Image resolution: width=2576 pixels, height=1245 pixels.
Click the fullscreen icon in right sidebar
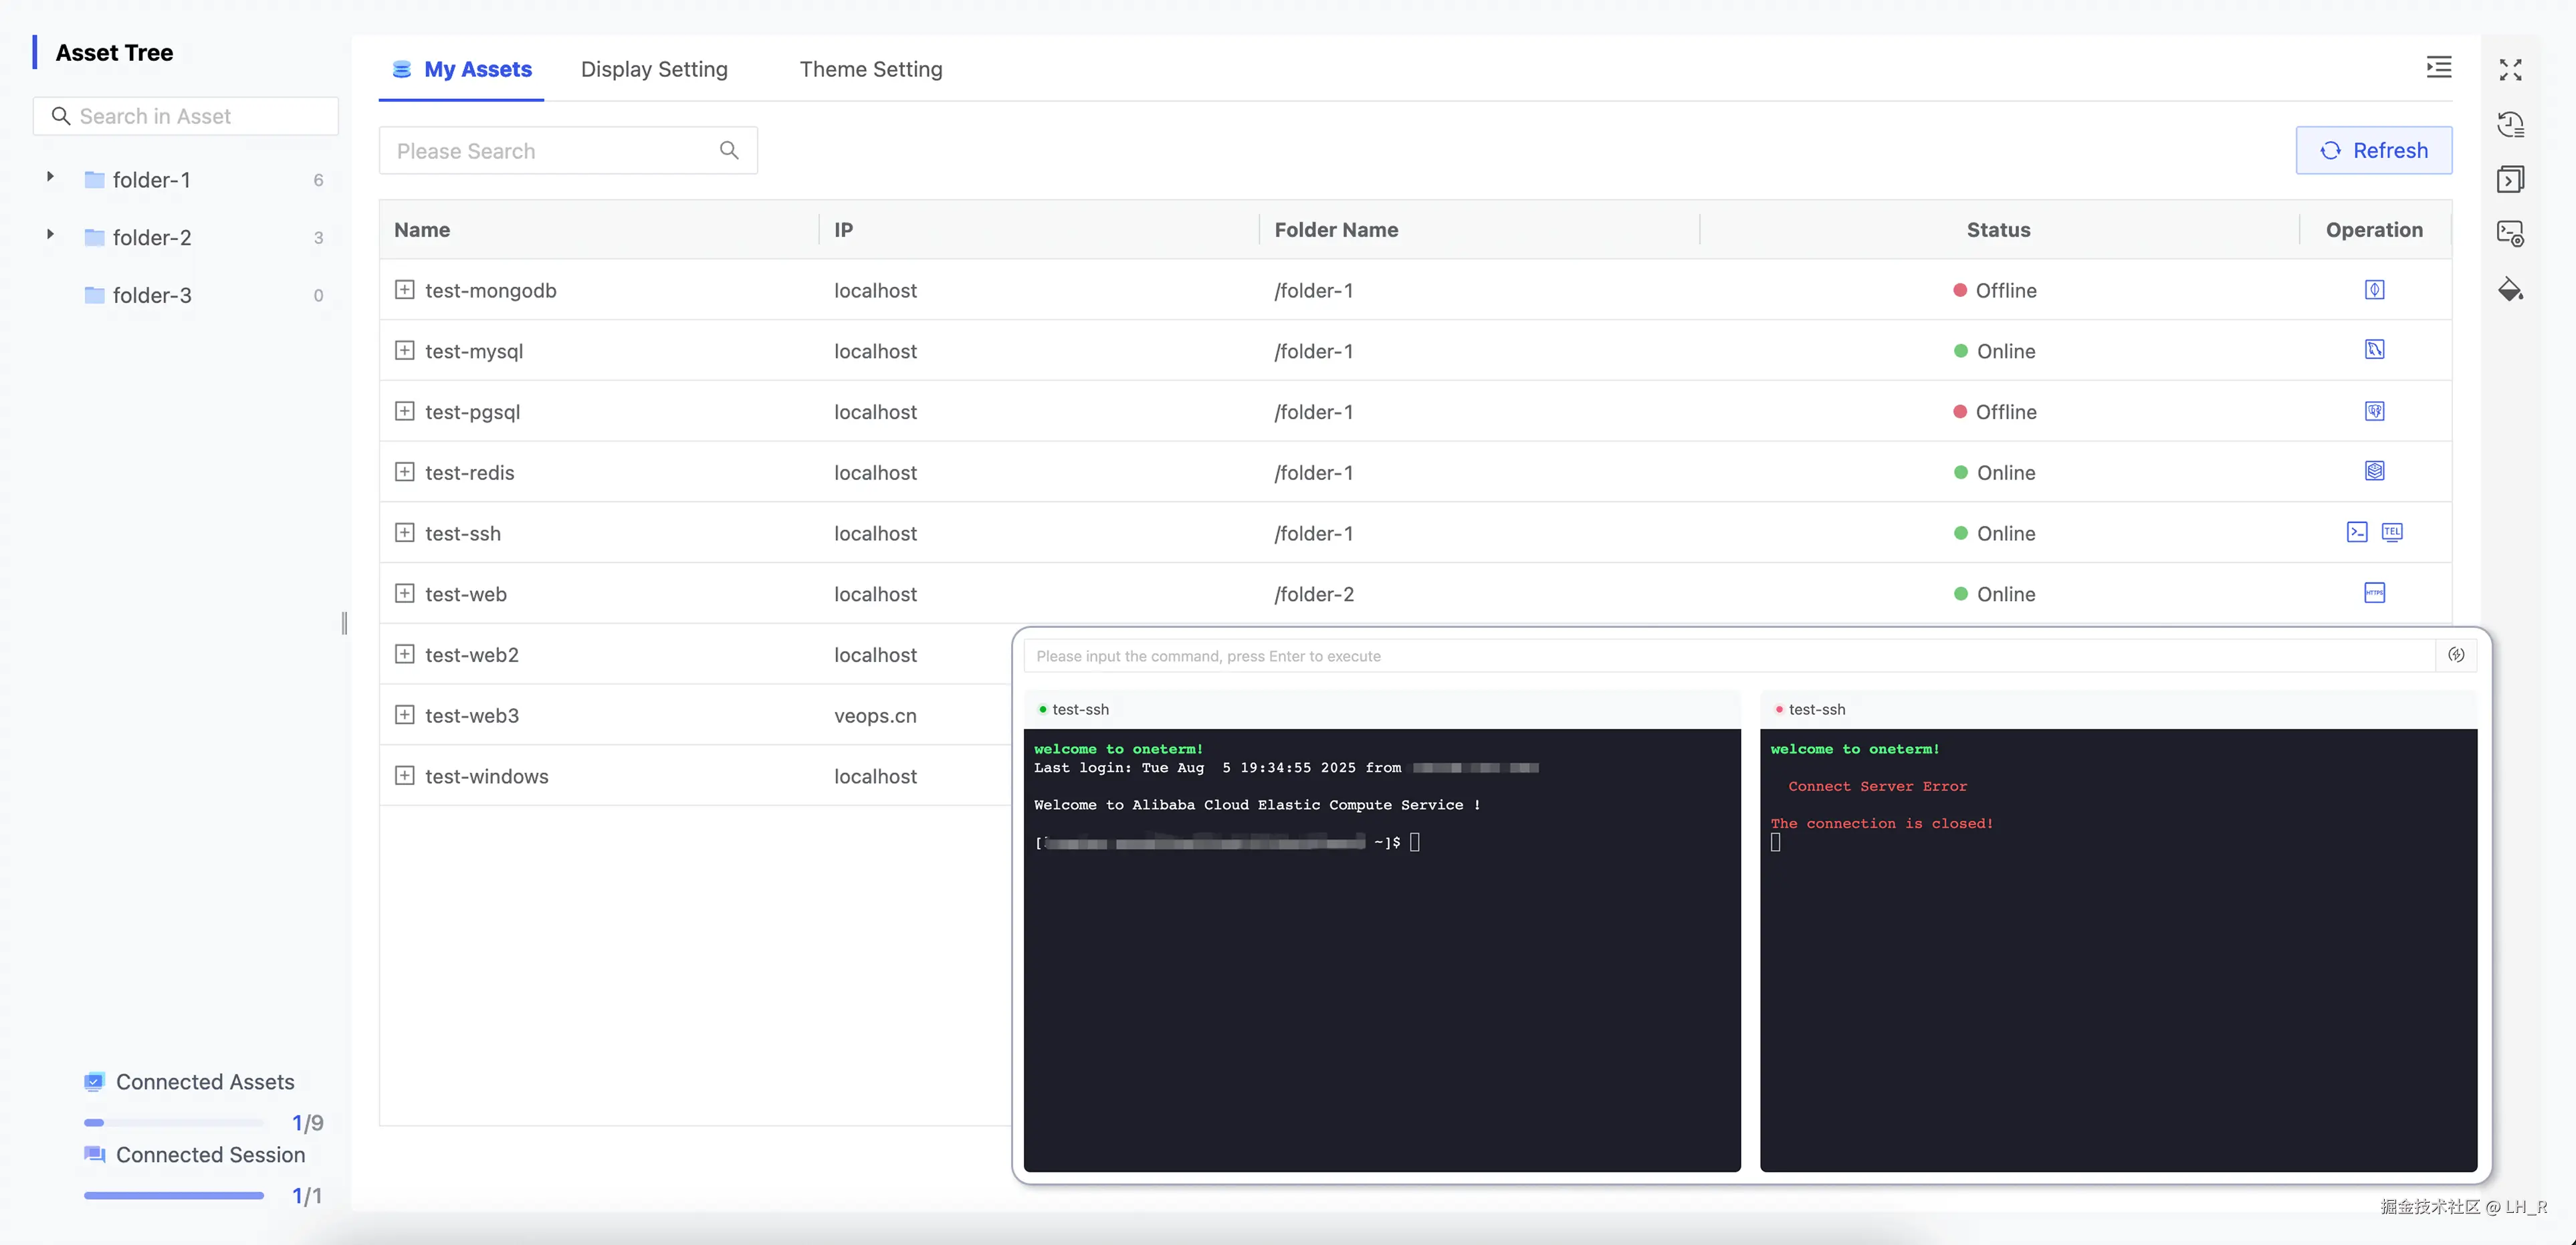coord(2510,69)
